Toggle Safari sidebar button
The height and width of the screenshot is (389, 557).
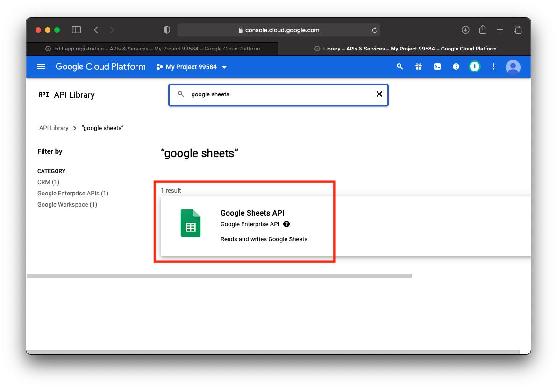pos(76,30)
